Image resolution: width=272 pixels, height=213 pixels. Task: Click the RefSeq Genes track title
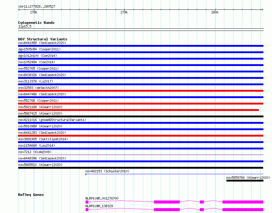31,195
